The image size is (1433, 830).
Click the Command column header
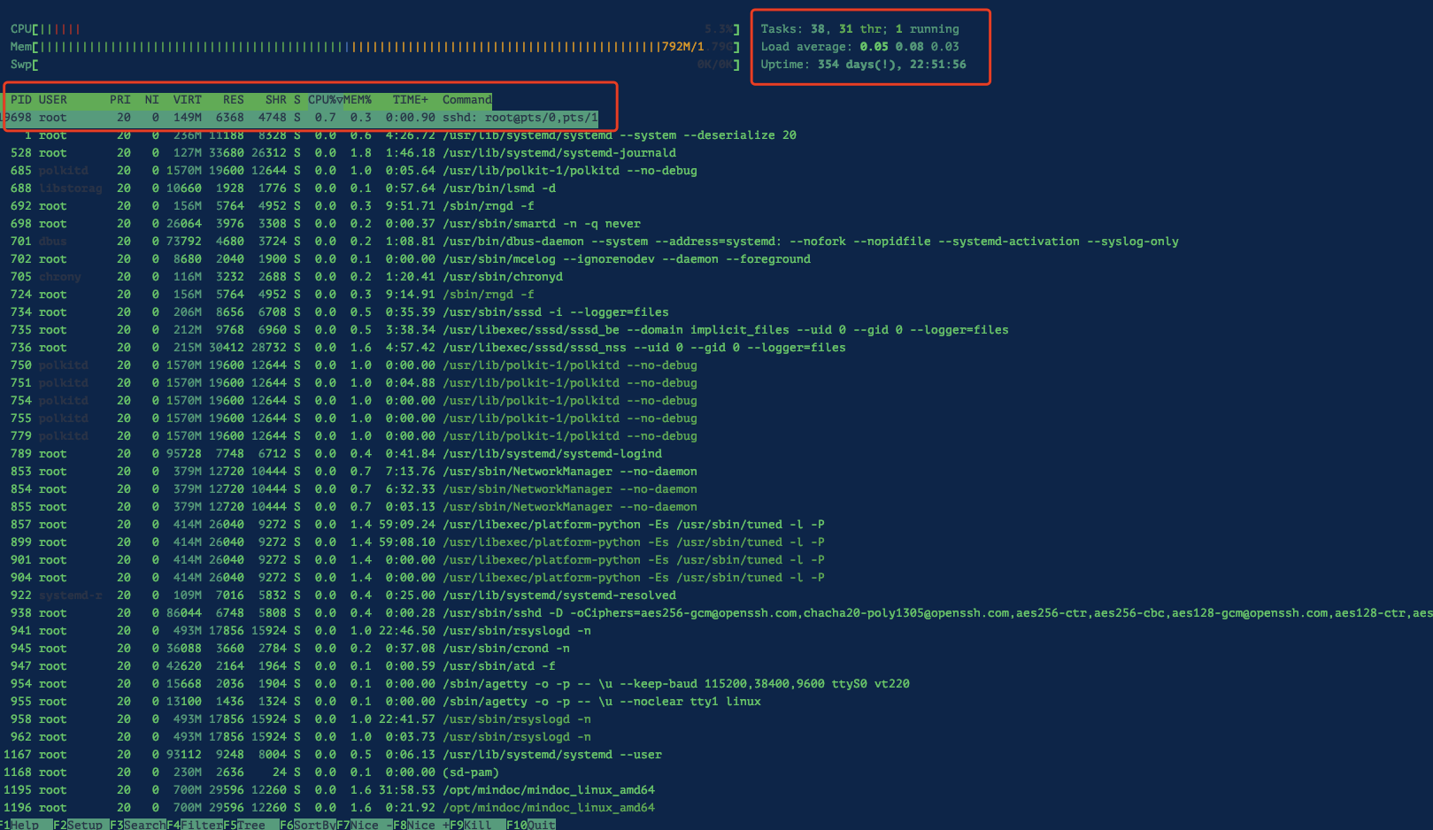coord(466,100)
